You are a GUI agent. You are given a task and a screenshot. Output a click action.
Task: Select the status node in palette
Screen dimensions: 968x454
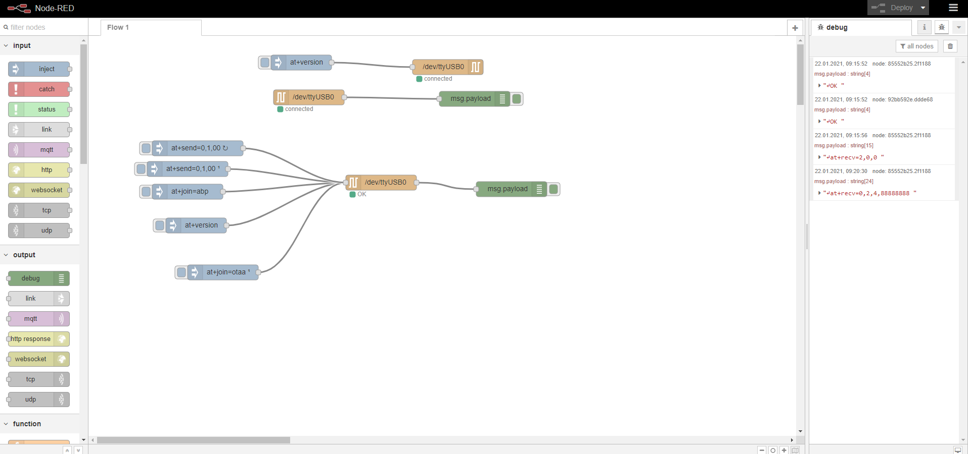[39, 109]
